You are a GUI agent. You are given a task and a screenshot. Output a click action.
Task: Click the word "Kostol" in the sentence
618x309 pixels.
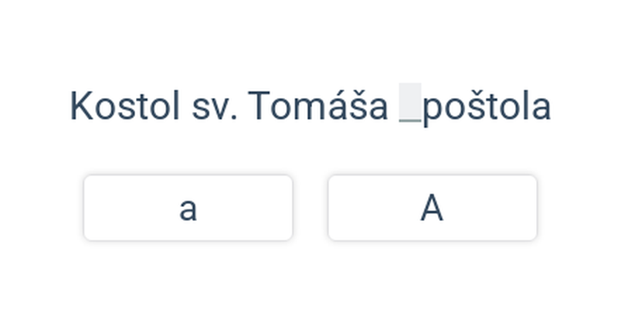(x=124, y=106)
